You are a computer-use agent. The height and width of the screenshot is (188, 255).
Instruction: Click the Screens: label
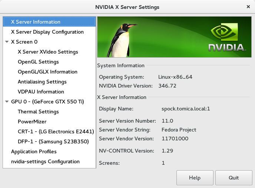pyautogui.click(x=109, y=163)
